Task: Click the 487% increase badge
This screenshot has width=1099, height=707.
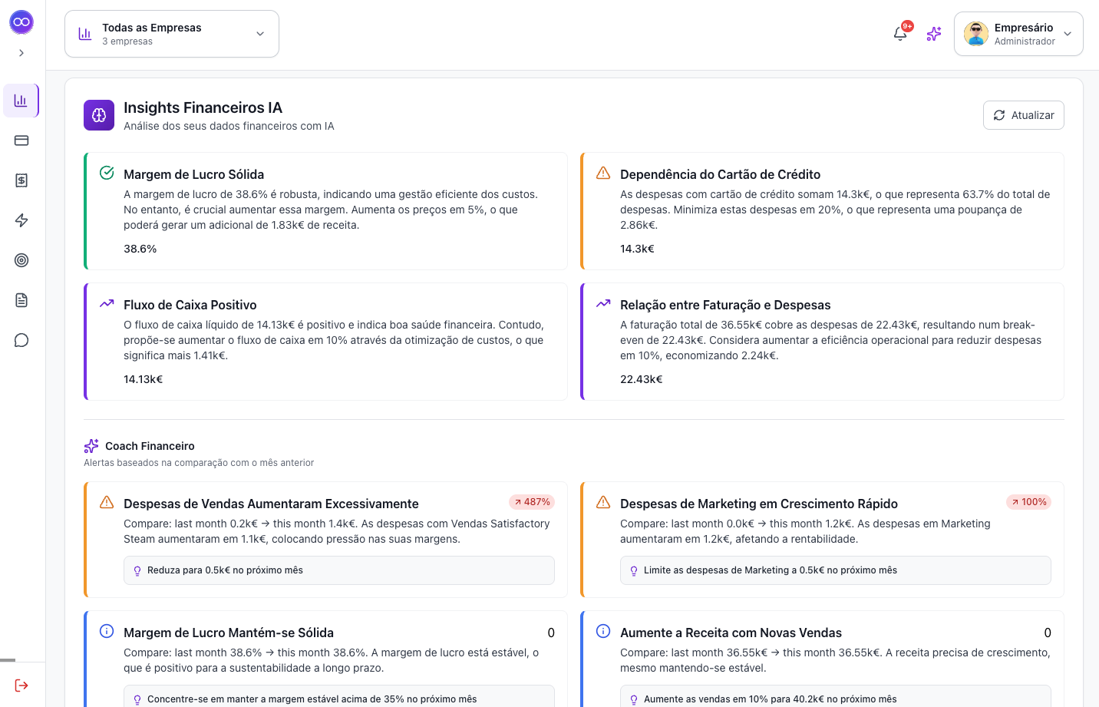Action: 532,502
